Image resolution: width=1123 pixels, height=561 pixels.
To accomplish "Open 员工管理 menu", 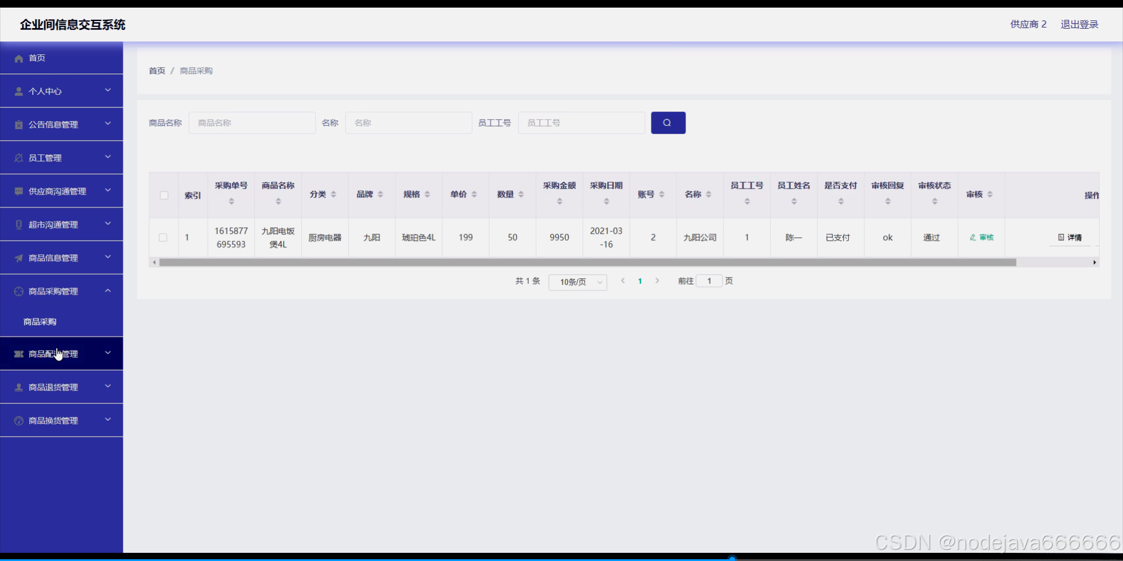I will coord(61,158).
